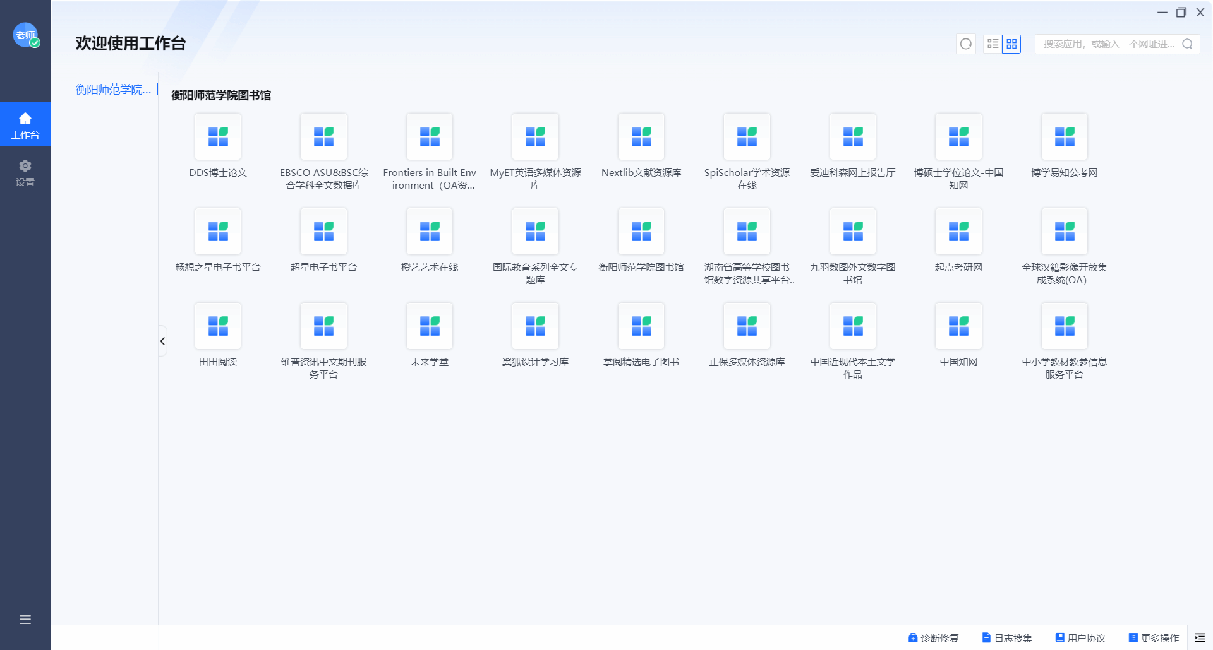Viewport: 1213px width, 650px height.
Task: Open MyET英语多媒体资源库 icon
Action: 535,136
